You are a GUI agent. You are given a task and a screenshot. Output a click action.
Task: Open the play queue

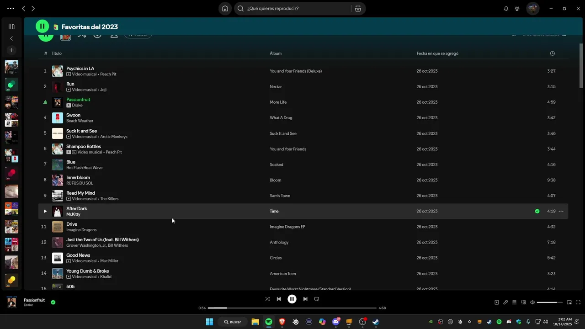(514, 302)
